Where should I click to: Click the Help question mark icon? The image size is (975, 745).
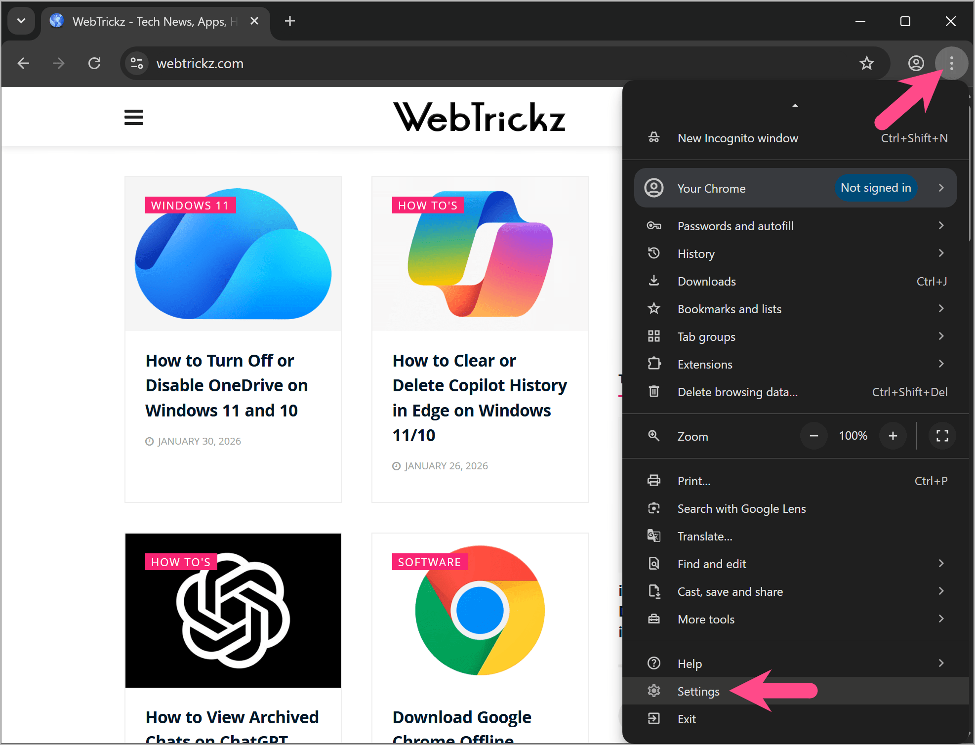click(x=654, y=663)
